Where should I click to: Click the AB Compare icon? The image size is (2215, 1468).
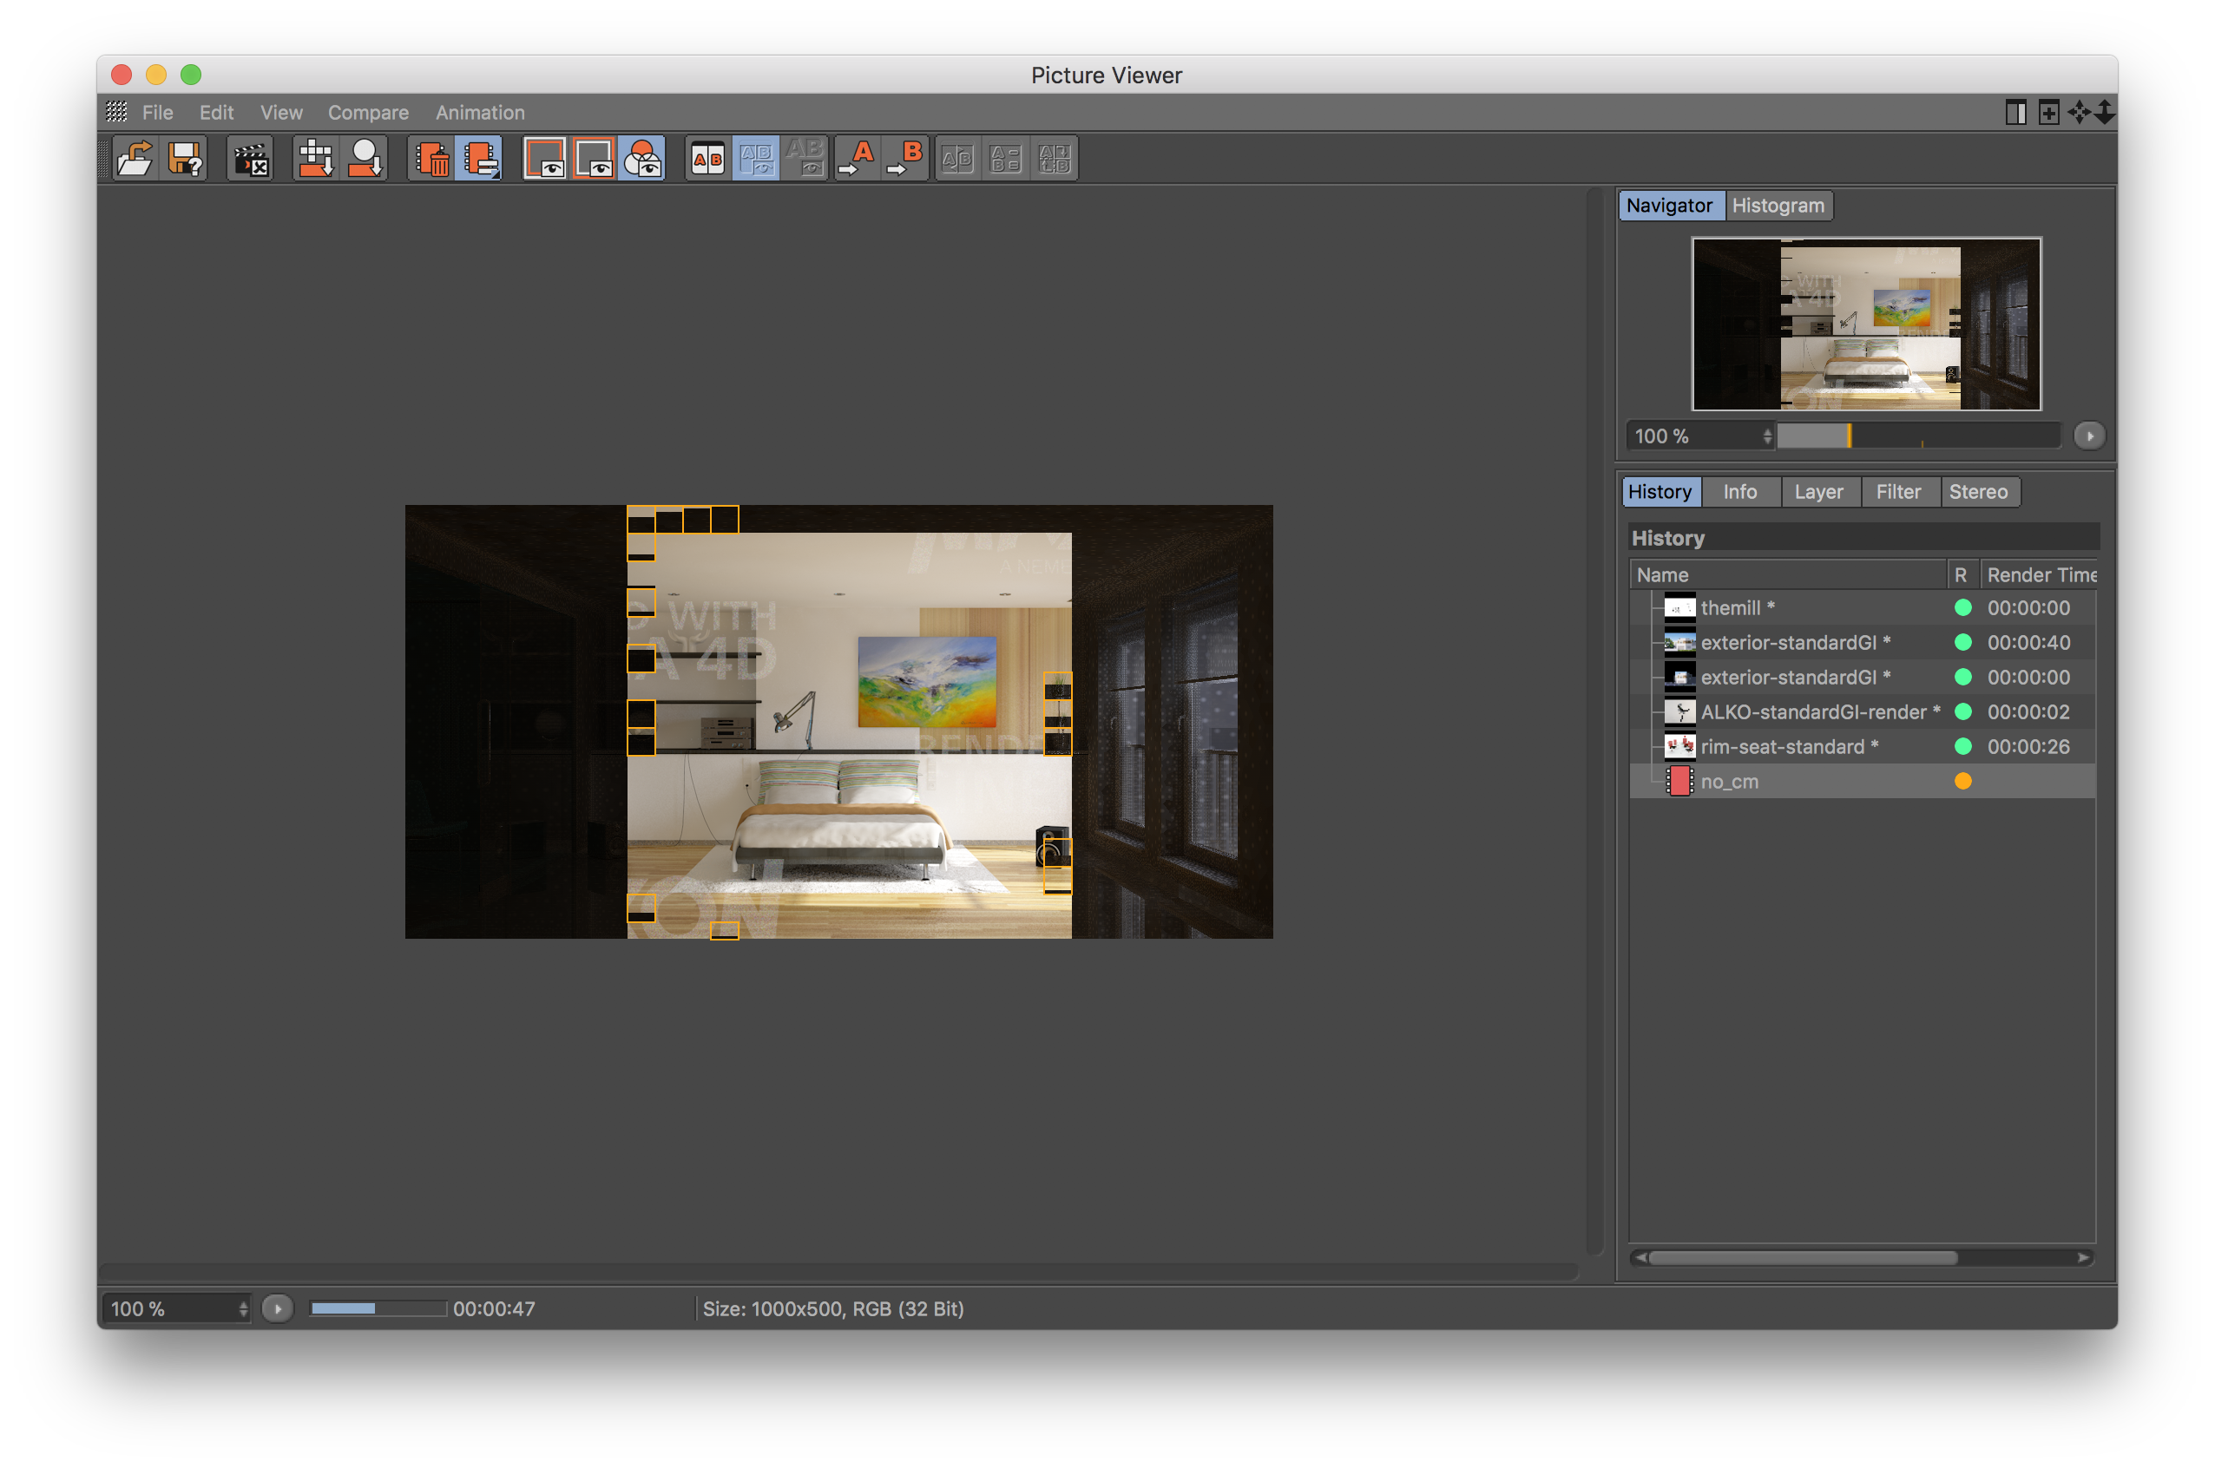coord(707,158)
